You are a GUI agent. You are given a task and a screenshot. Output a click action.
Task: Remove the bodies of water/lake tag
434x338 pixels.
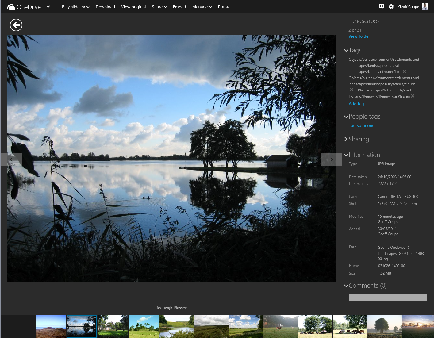tap(405, 71)
